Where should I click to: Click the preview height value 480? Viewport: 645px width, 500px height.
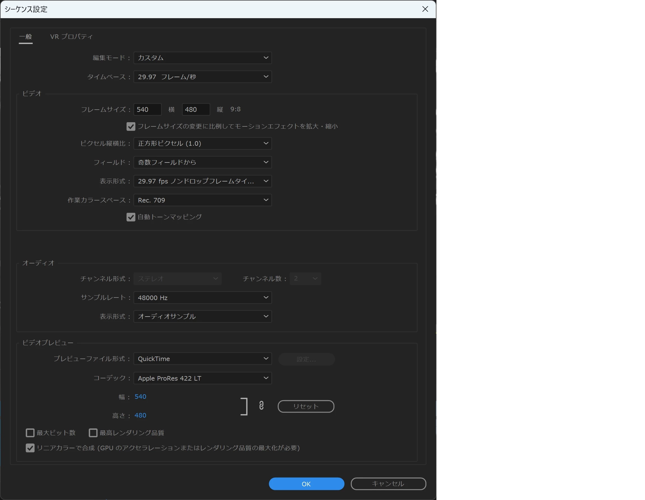pos(140,415)
